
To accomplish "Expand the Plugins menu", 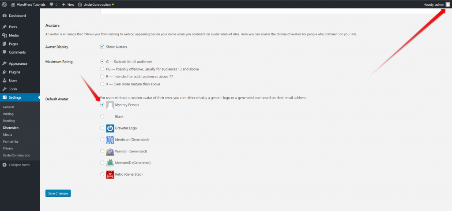I will [15, 72].
